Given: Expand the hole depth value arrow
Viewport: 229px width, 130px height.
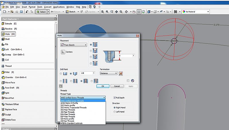Looking at the screenshot, I should [x=133, y=56].
